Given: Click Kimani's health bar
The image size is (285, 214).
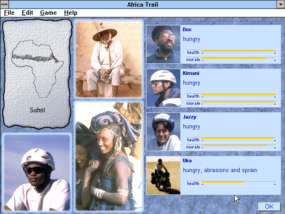Looking at the screenshot, I should click(x=239, y=96).
